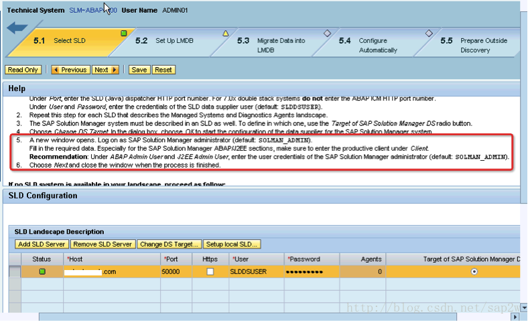Click Agents cell showing 0
This screenshot has height=321, width=528.
(x=362, y=271)
